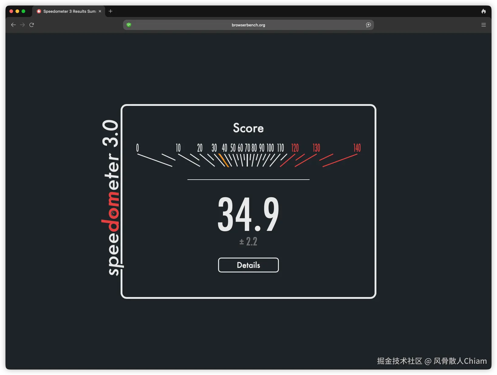497x375 pixels.
Task: Open the AI chat icon in address bar
Action: (x=368, y=25)
